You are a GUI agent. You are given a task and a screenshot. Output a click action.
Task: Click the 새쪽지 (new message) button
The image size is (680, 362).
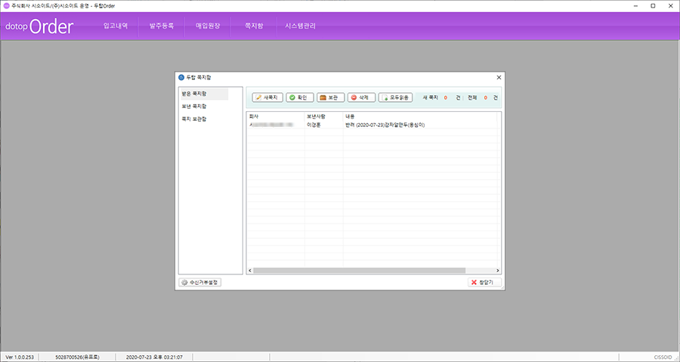pos(267,97)
